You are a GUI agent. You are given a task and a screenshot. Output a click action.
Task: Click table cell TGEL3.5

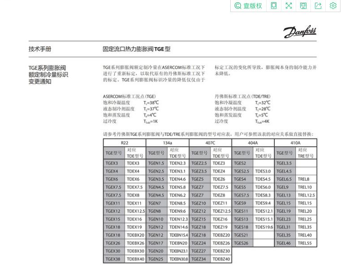coord(285,163)
